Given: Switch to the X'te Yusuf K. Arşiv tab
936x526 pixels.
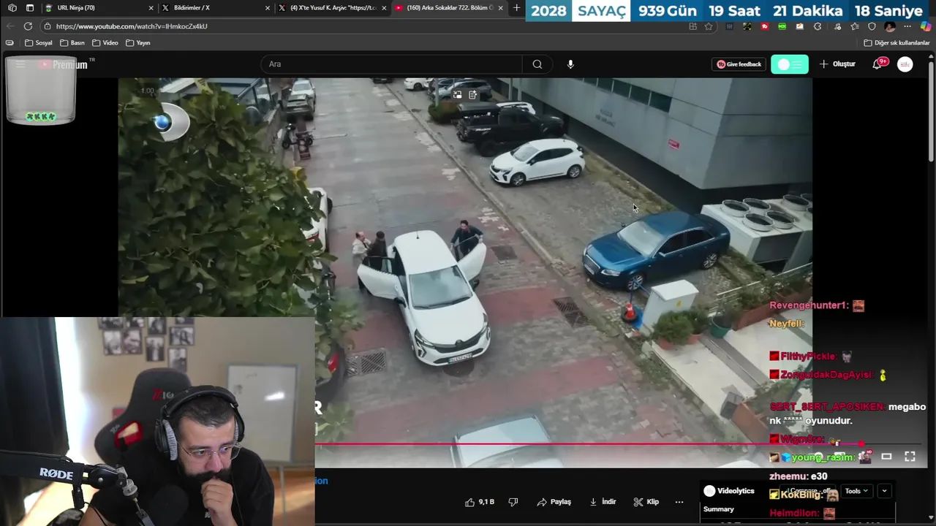Looking at the screenshot, I should [333, 8].
